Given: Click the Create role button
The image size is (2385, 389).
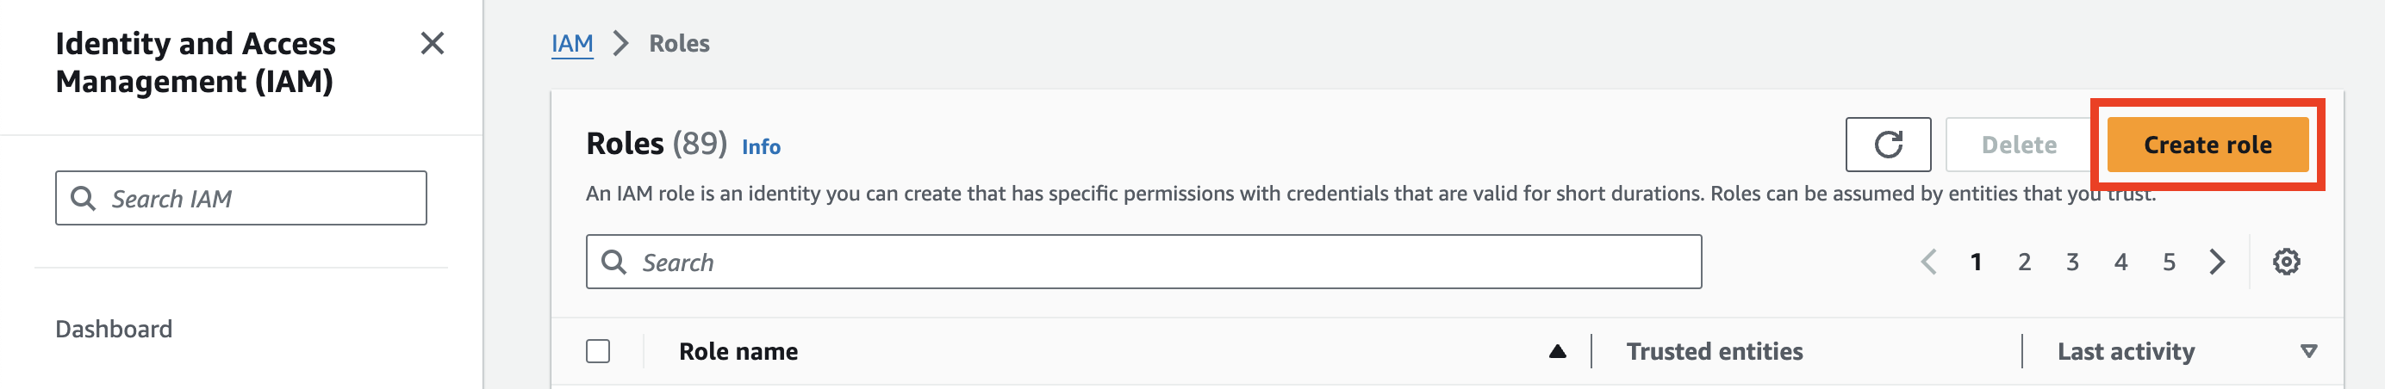Looking at the screenshot, I should coord(2207,145).
